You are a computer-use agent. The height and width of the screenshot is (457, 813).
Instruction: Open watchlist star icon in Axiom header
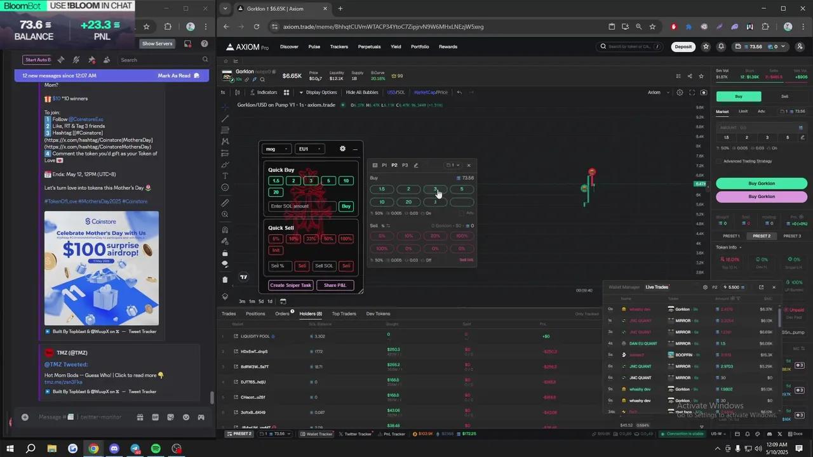[x=706, y=46]
